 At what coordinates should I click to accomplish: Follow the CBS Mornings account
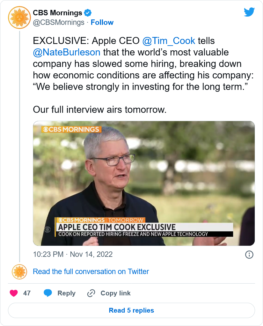tap(102, 22)
